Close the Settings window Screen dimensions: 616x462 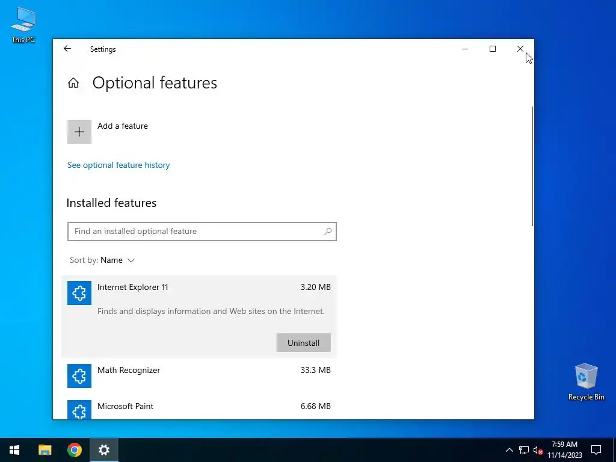pyautogui.click(x=520, y=49)
